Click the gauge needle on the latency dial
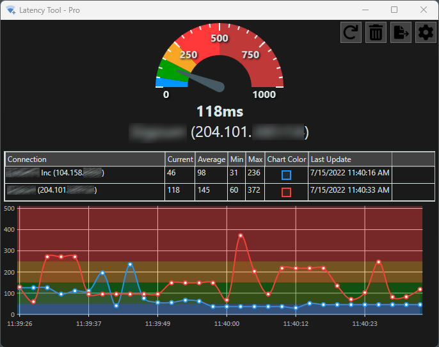Viewport: 439px width, 347px height. [202, 81]
